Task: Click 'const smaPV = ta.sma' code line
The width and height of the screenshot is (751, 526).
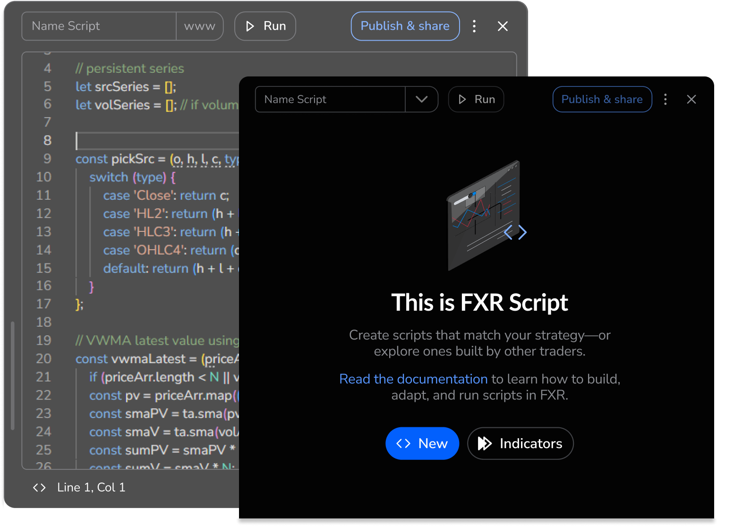Action: tap(164, 414)
